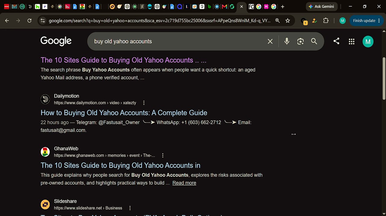Click the Slideshare result favicon
386x216 pixels.
(45, 205)
